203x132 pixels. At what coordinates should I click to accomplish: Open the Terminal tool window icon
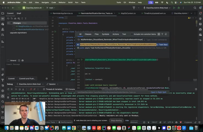[2, 118]
